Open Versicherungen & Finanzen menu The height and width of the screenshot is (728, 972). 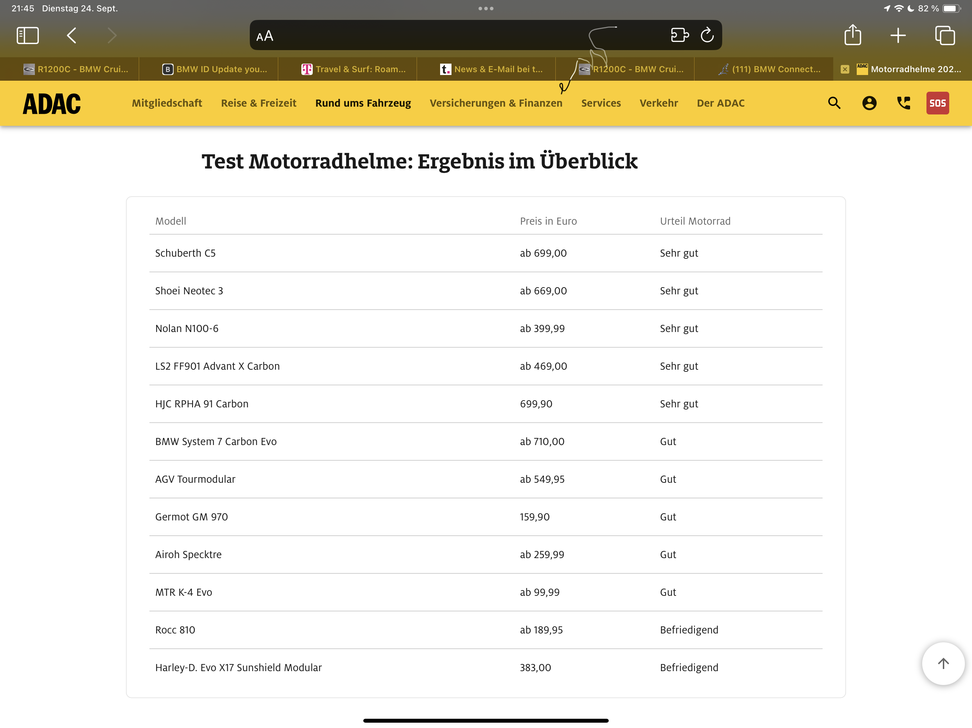496,103
